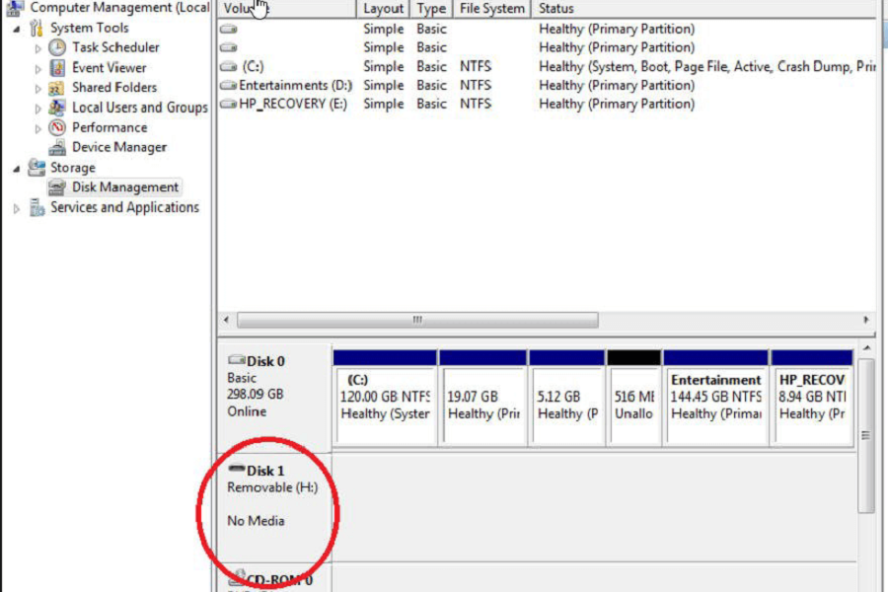Expand the Task Scheduler node
888x592 pixels.
pos(38,47)
